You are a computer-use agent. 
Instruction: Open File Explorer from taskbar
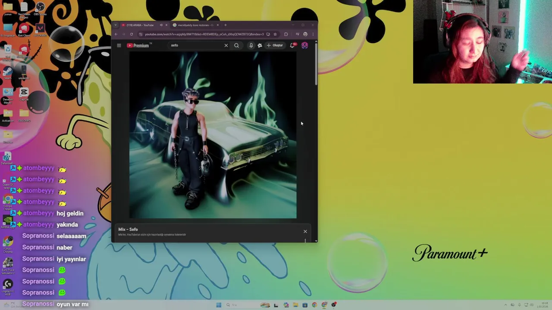(295, 305)
